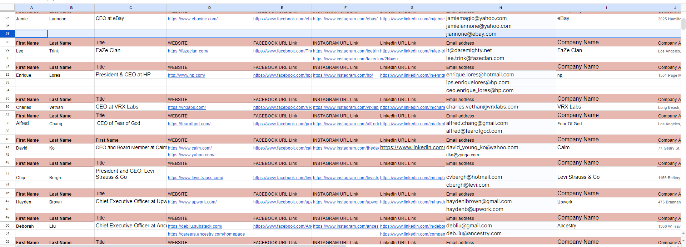The height and width of the screenshot is (247, 686).
Task: Select cell ceo.enrique_lores@hp.com
Action: pyautogui.click(x=501, y=90)
